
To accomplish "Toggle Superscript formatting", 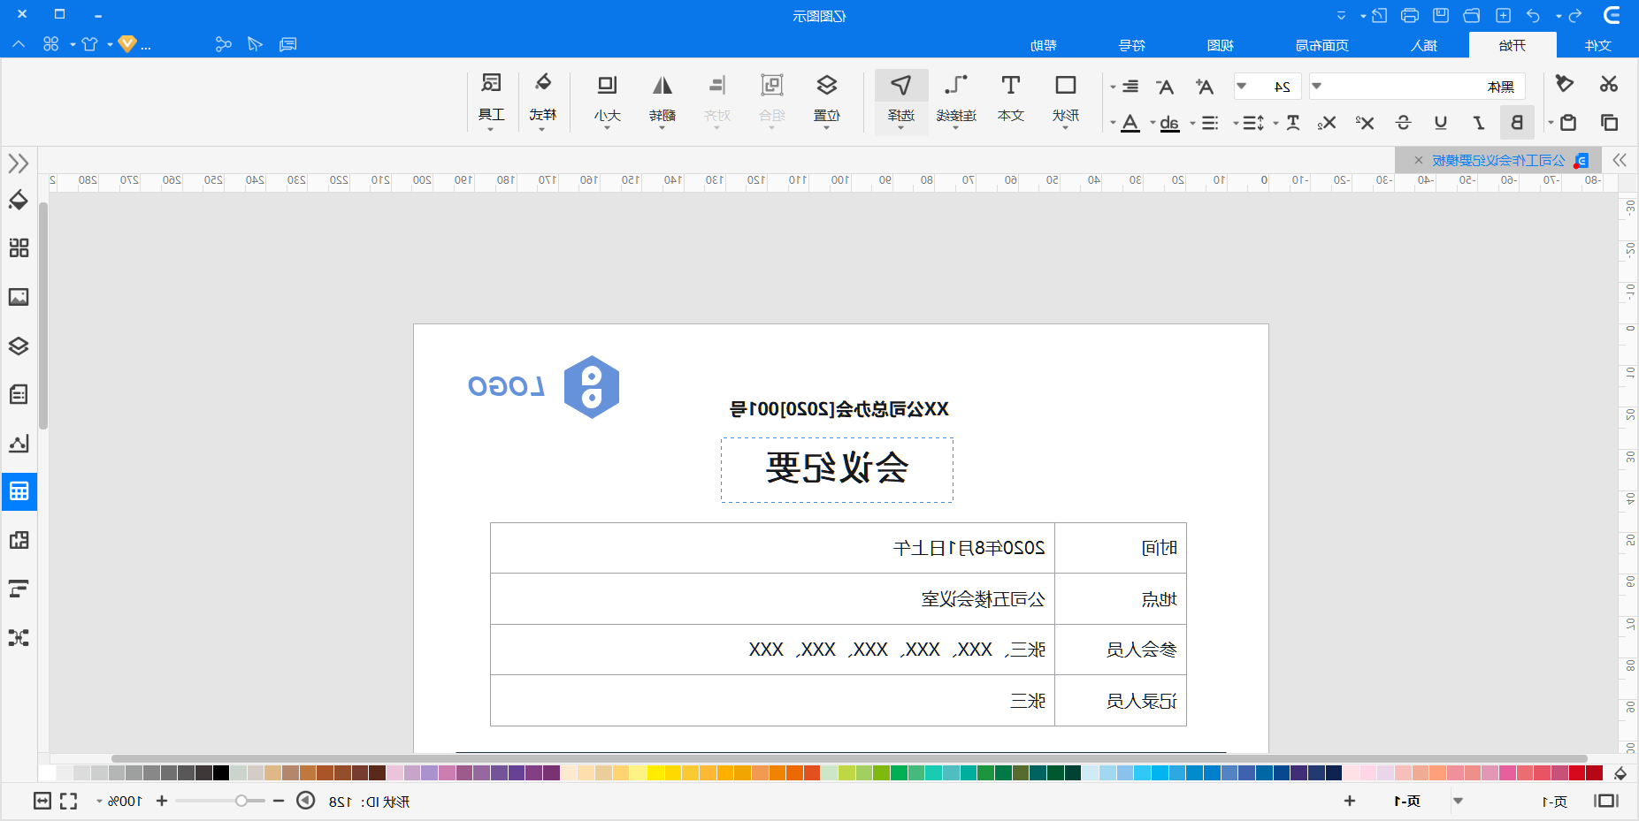I will click(1365, 122).
